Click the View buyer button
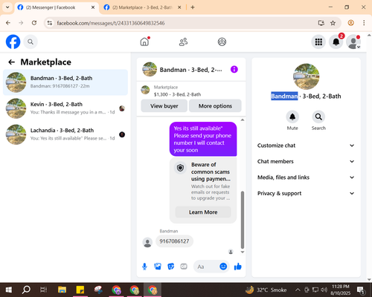Viewport: 372px width, 297px height. pos(164,106)
